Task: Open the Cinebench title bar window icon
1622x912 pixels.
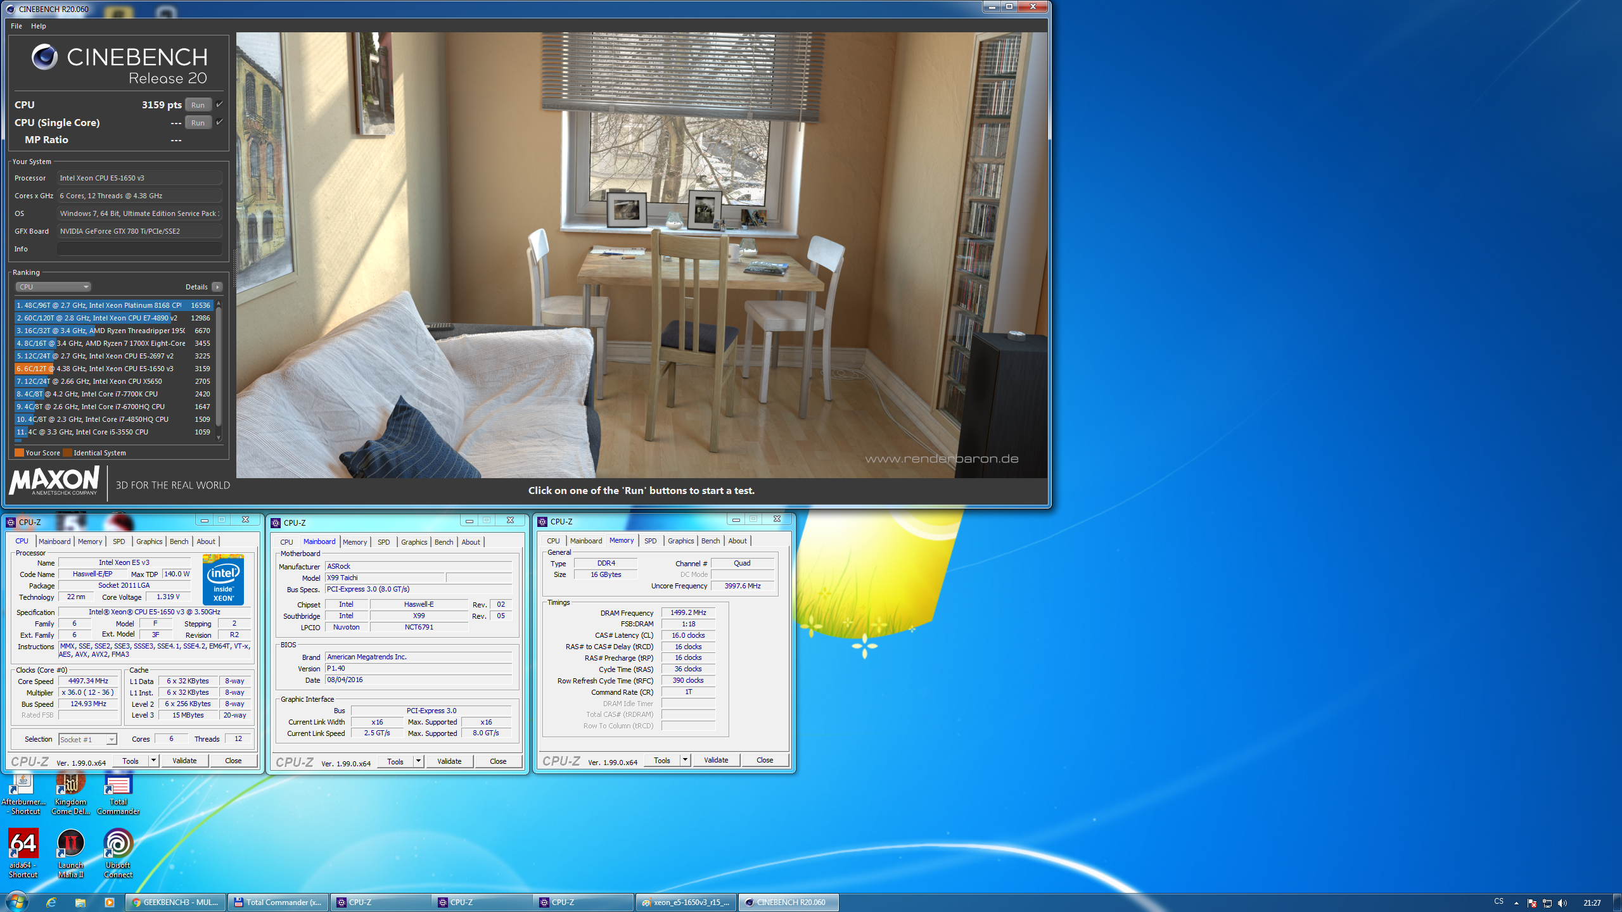Action: (x=10, y=9)
